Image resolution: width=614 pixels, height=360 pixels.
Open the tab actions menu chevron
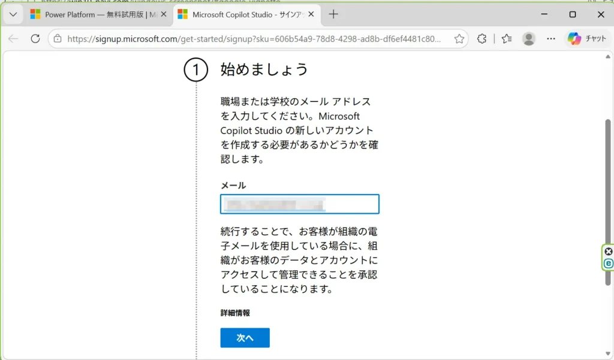[x=13, y=14]
